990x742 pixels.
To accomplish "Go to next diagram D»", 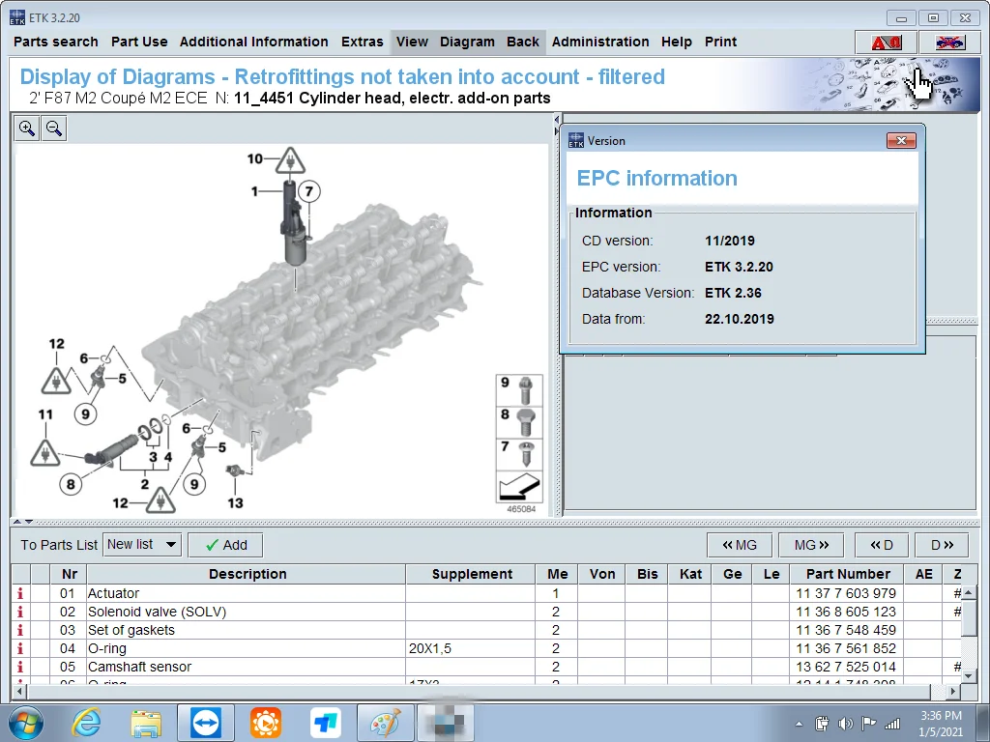I will [x=942, y=545].
